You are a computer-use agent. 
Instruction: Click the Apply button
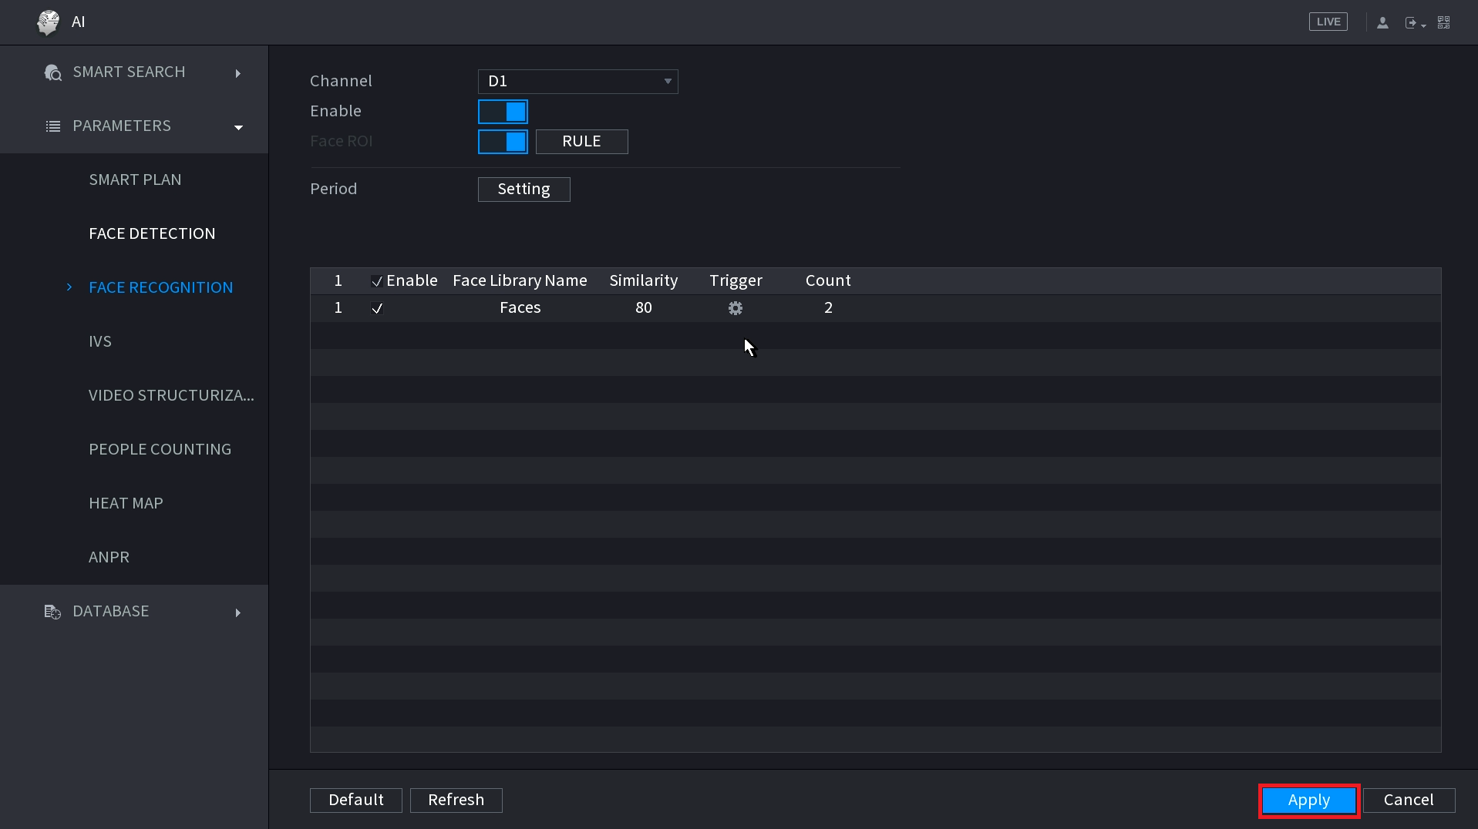click(1308, 800)
